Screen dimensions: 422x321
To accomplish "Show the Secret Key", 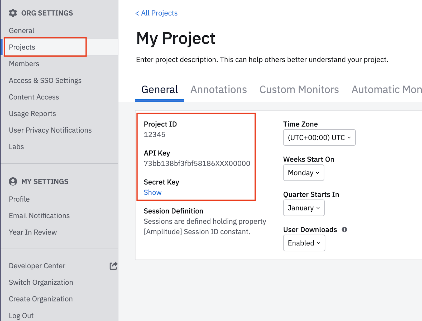I will tap(152, 192).
